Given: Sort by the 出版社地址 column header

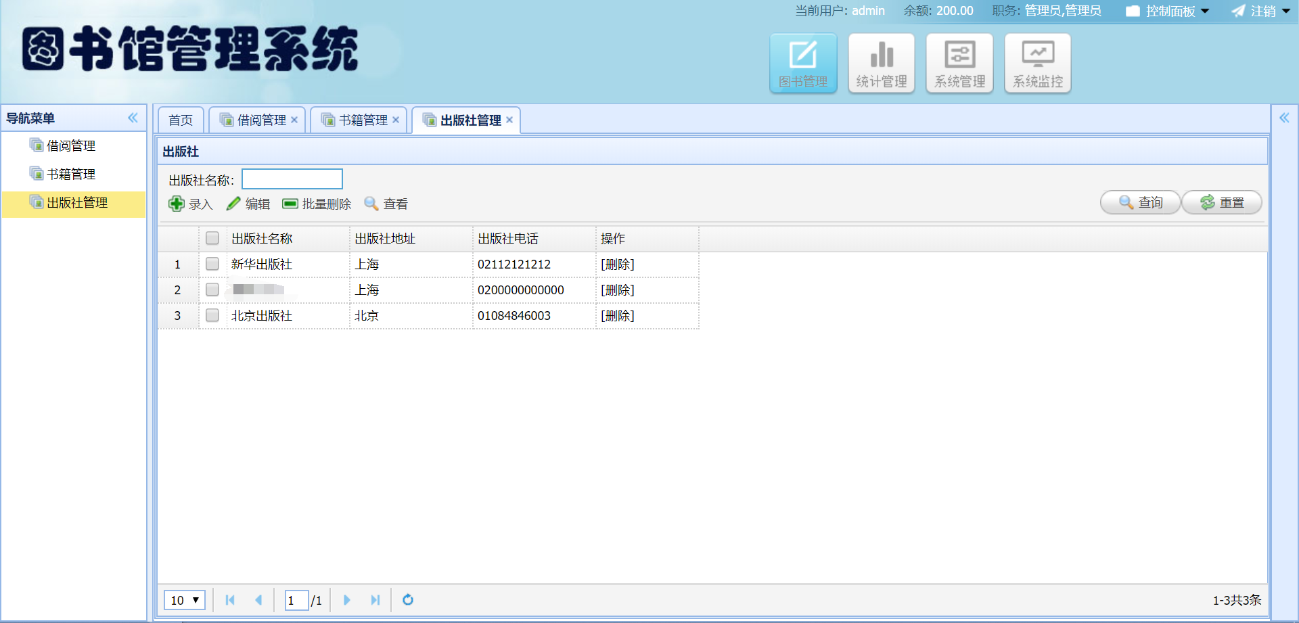Looking at the screenshot, I should (x=411, y=238).
